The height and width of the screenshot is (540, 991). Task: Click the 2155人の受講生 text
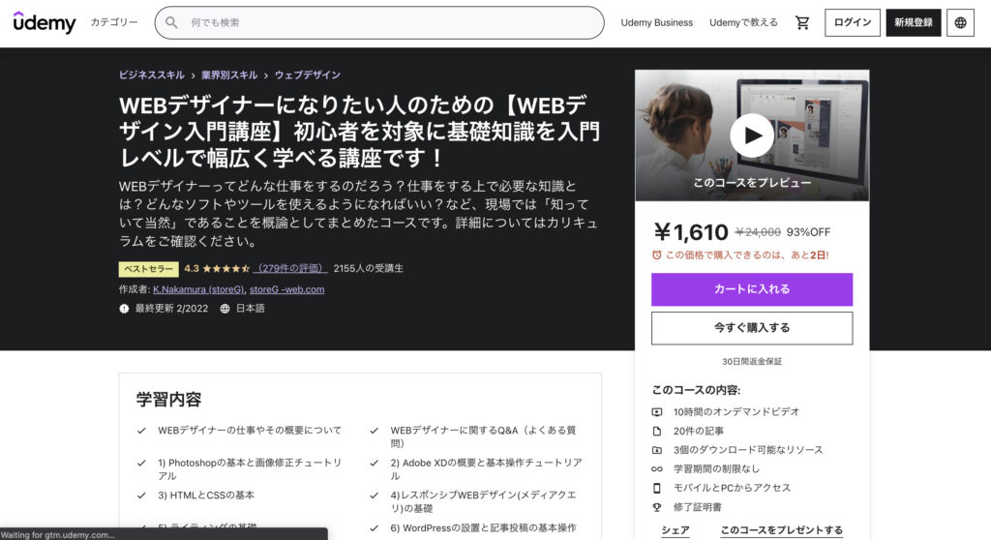pos(369,269)
